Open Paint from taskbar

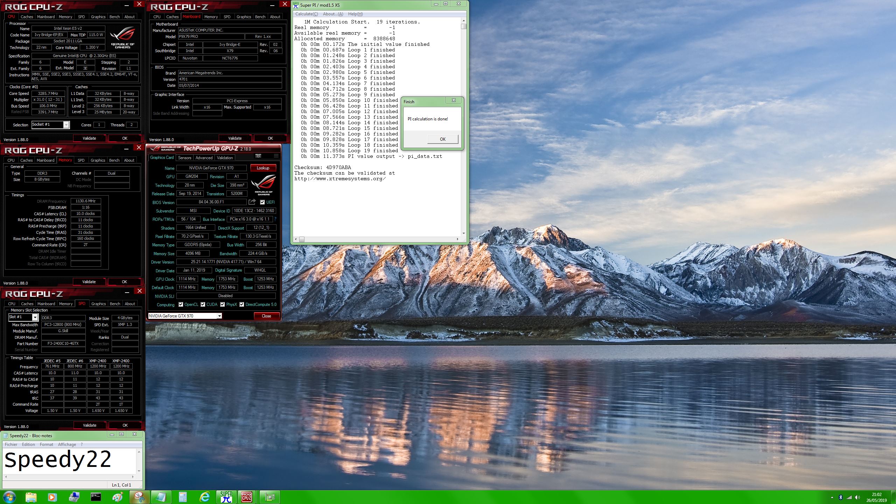coord(118,497)
